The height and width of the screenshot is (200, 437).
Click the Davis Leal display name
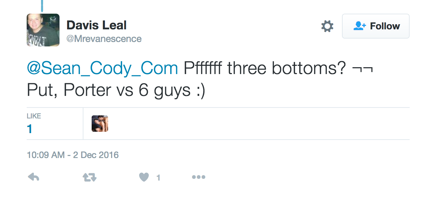click(x=96, y=25)
